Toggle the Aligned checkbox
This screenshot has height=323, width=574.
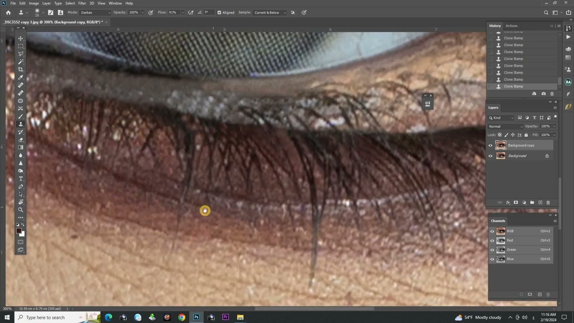click(219, 13)
